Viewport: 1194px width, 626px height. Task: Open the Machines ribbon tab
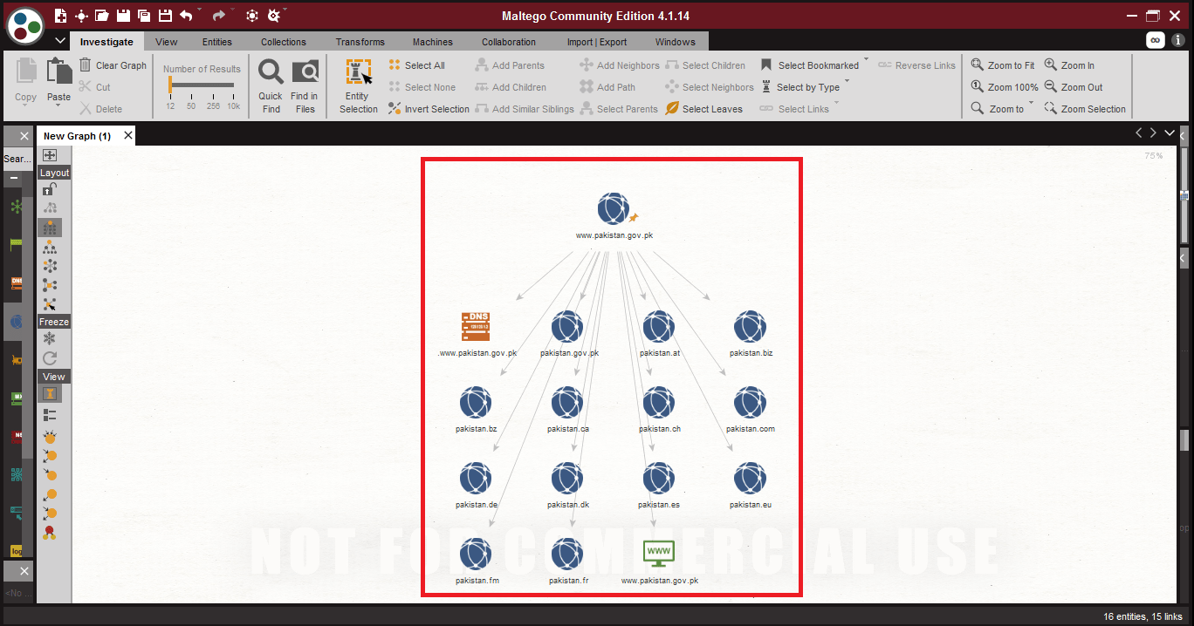coord(433,42)
